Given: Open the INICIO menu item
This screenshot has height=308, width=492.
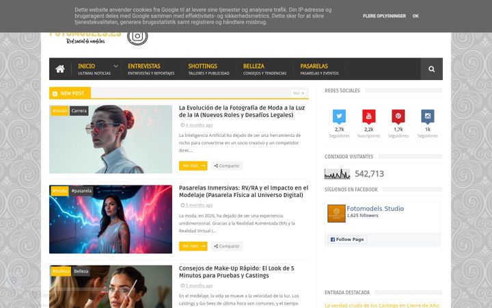Looking at the screenshot, I should tap(94, 69).
